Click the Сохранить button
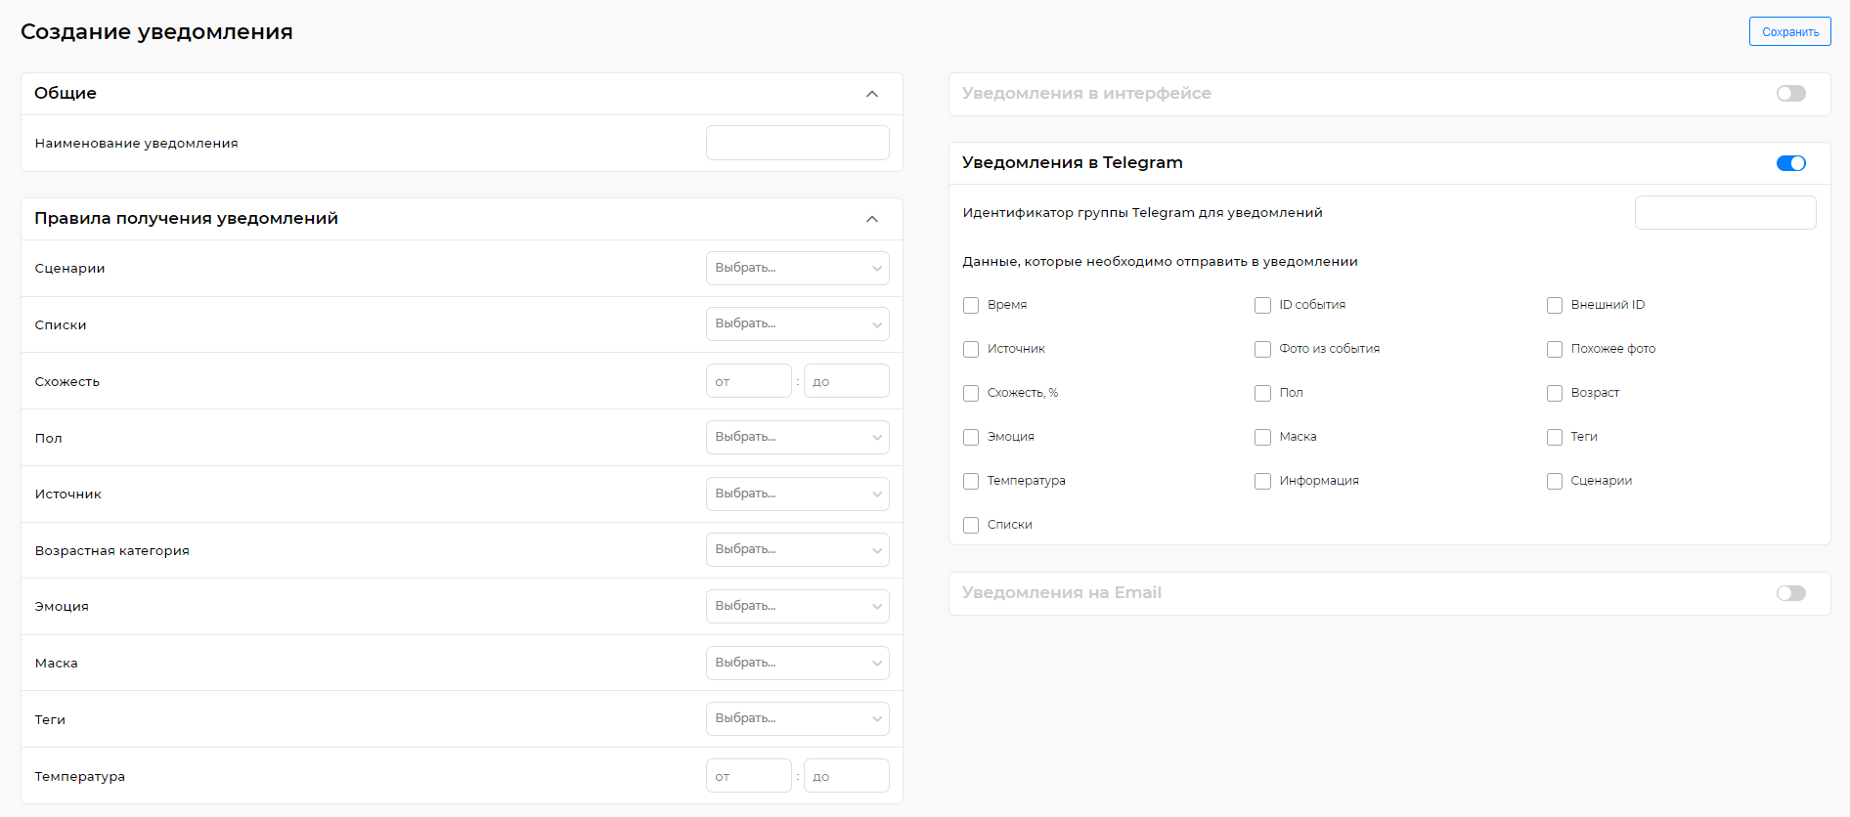 1789,31
